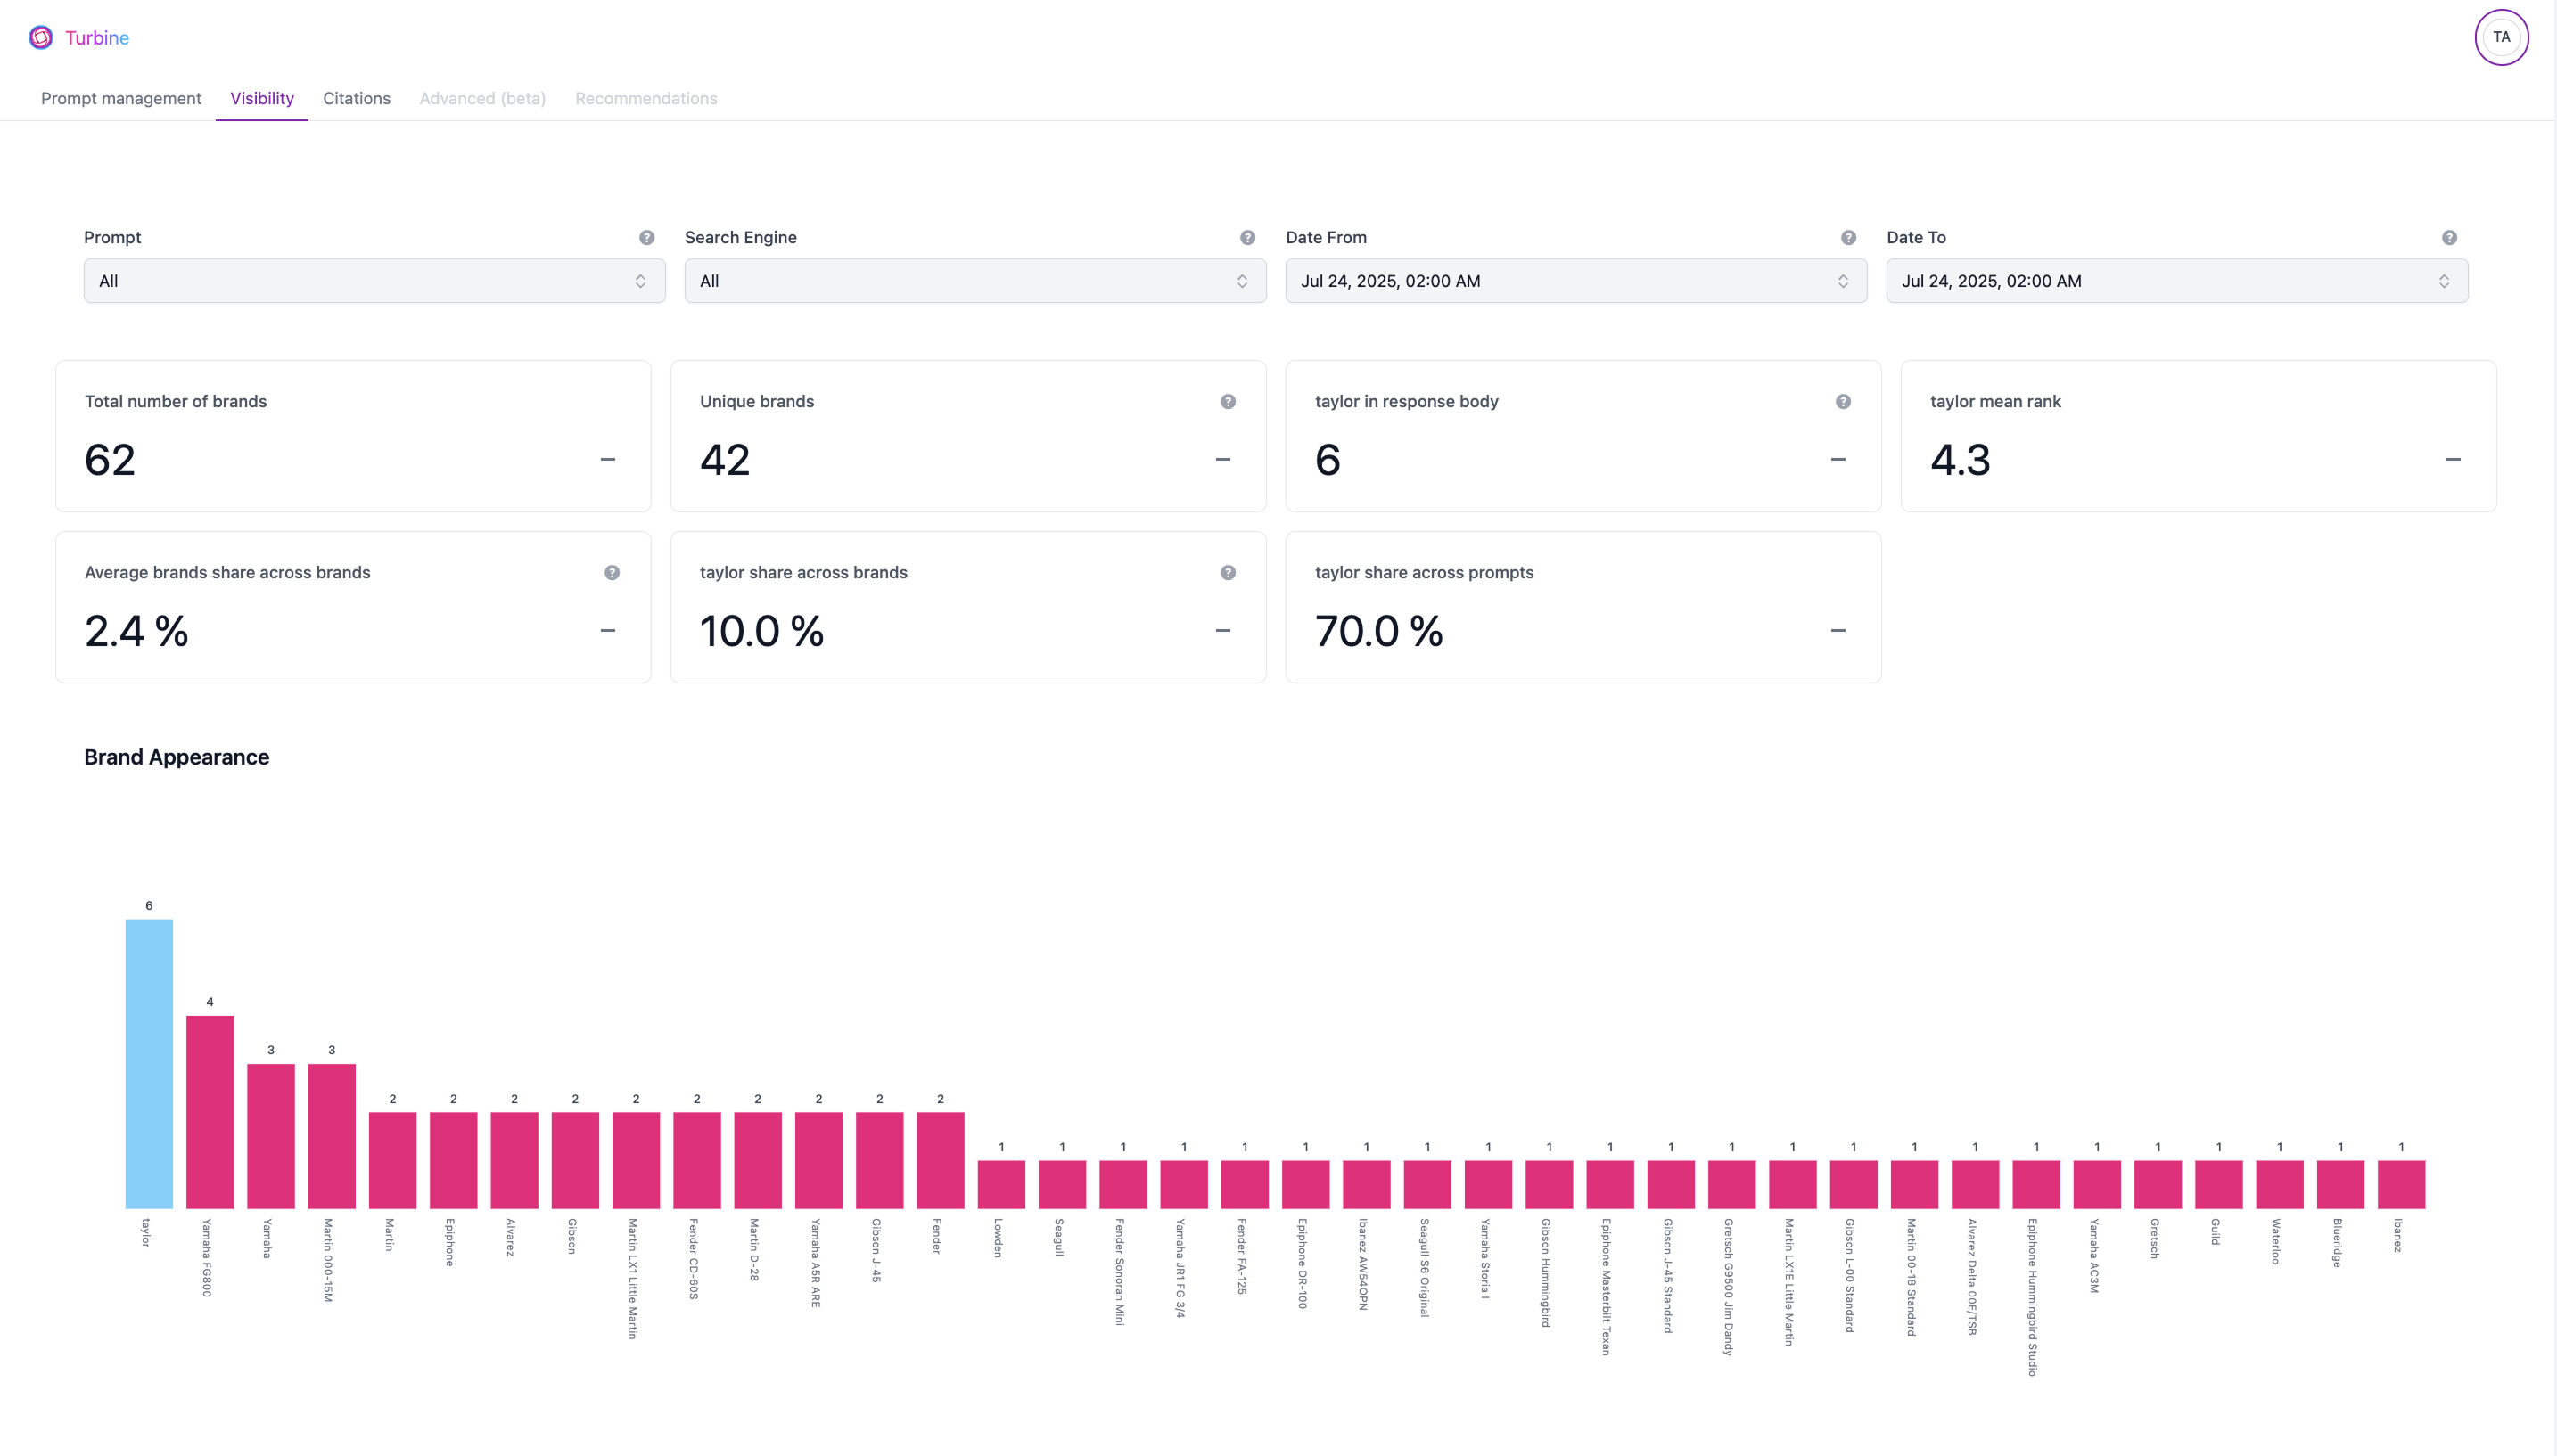The image size is (2557, 1456).
Task: Open the Search Engine dropdown
Action: tap(975, 281)
